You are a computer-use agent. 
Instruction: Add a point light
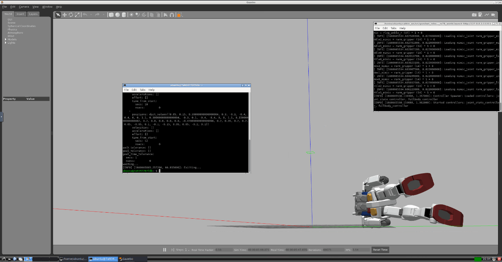pos(132,15)
